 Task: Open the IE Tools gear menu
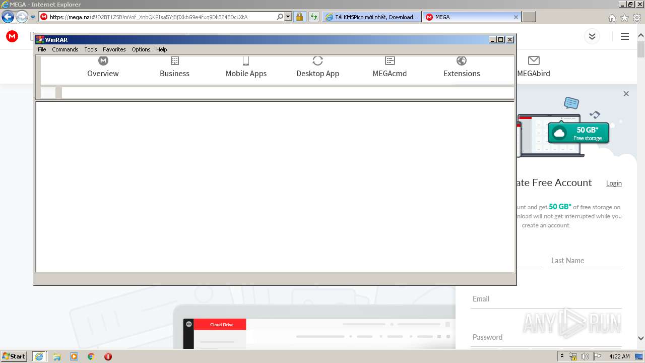point(637,18)
